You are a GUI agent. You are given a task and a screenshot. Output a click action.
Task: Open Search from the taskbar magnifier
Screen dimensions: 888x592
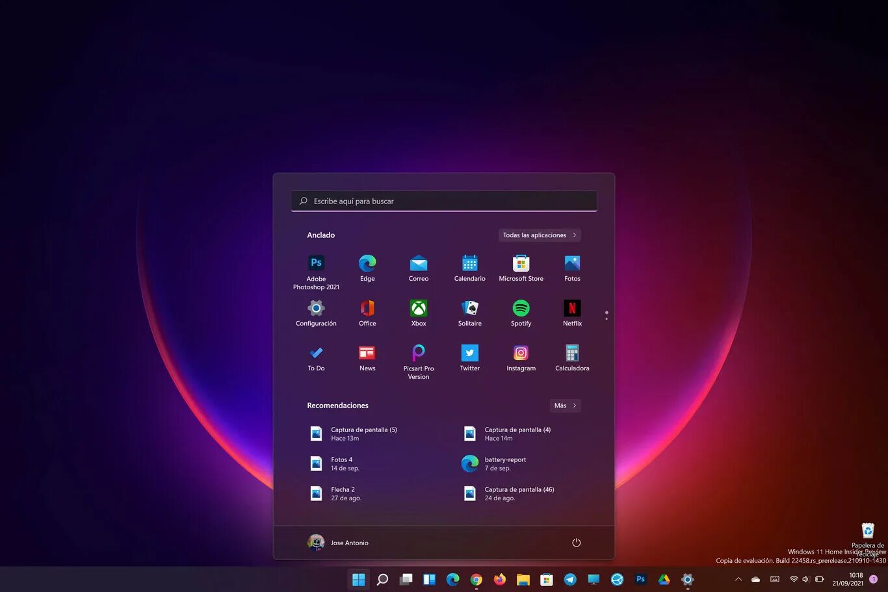(x=382, y=579)
